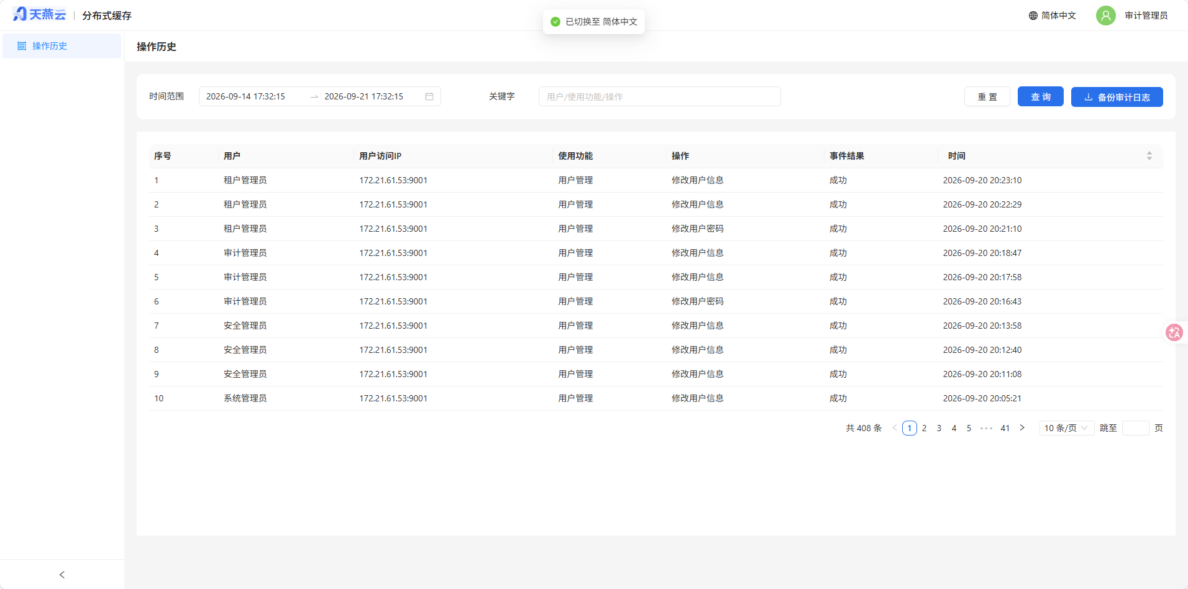The width and height of the screenshot is (1188, 589).
Task: Click the pagination ellipsis to skip pages
Action: pos(986,428)
